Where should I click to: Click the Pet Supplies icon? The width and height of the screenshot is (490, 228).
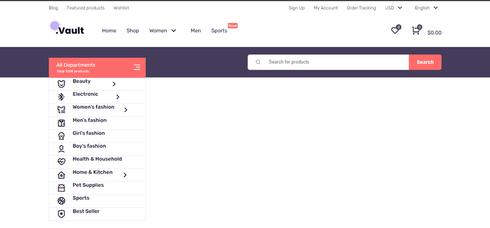pyautogui.click(x=62, y=188)
